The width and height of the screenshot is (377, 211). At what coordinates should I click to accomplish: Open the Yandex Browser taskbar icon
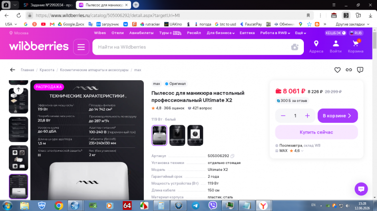click(x=263, y=206)
